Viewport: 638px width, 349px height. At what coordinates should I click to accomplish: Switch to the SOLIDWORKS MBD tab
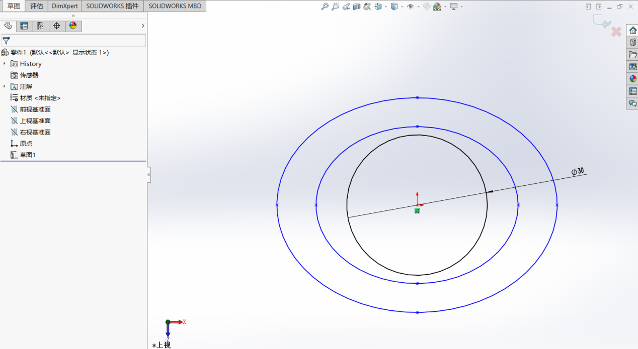pos(175,6)
